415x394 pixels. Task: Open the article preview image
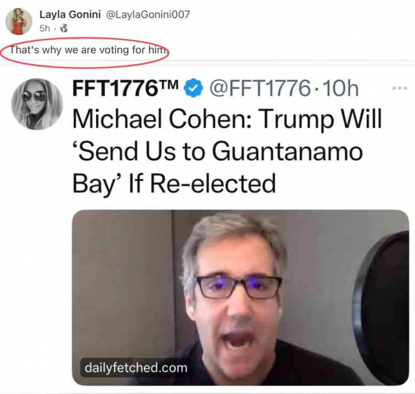point(241,297)
